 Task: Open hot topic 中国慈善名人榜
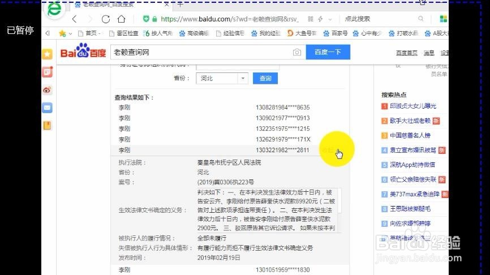pos(410,136)
